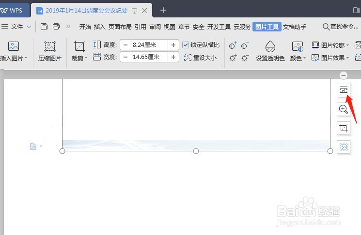Open the Page Layout ribbon tab

[120, 27]
